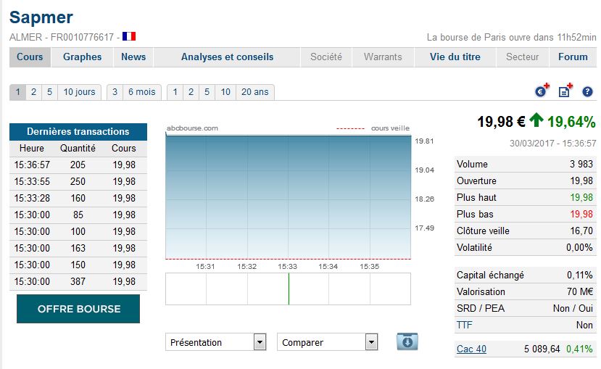
Task: Click the 19,64% variation value
Action: (x=571, y=122)
